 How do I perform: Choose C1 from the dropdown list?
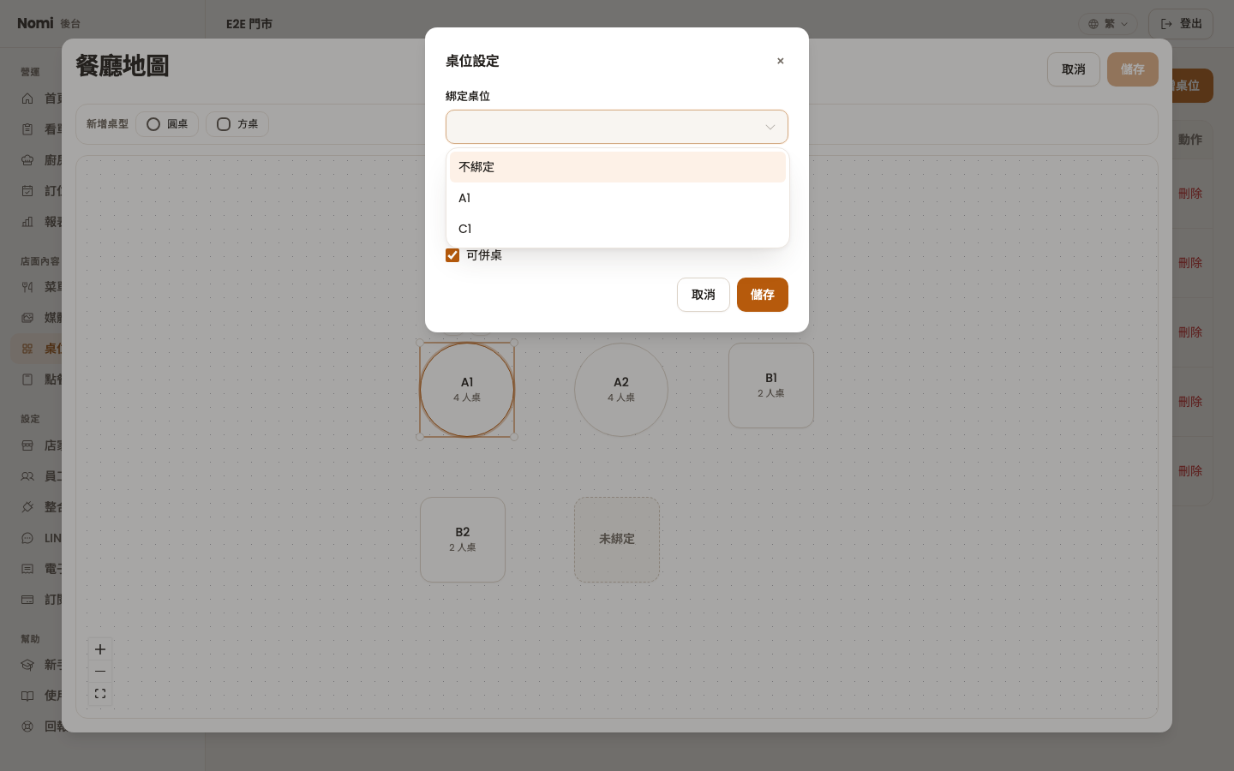pos(617,229)
